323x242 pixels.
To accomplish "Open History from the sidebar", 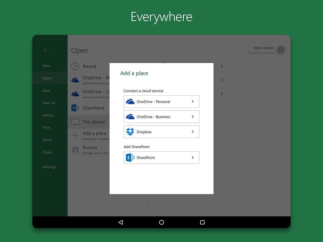I will tap(48, 115).
